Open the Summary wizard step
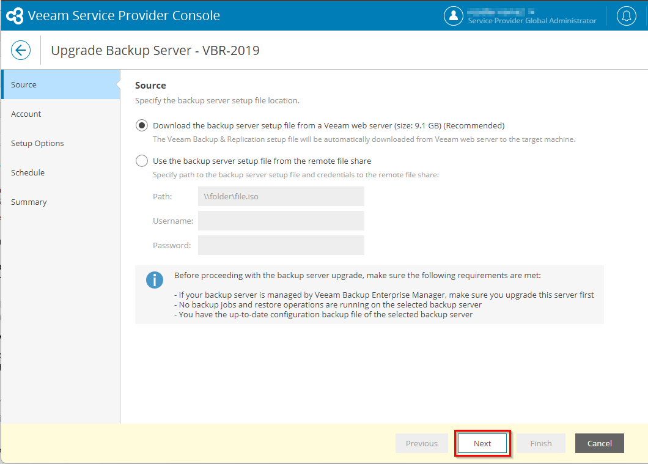The image size is (648, 464). [61, 202]
